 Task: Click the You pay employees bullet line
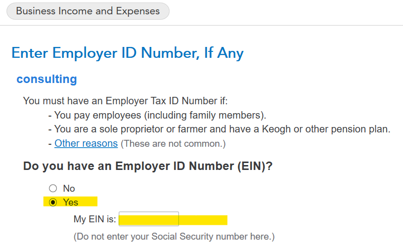[157, 116]
